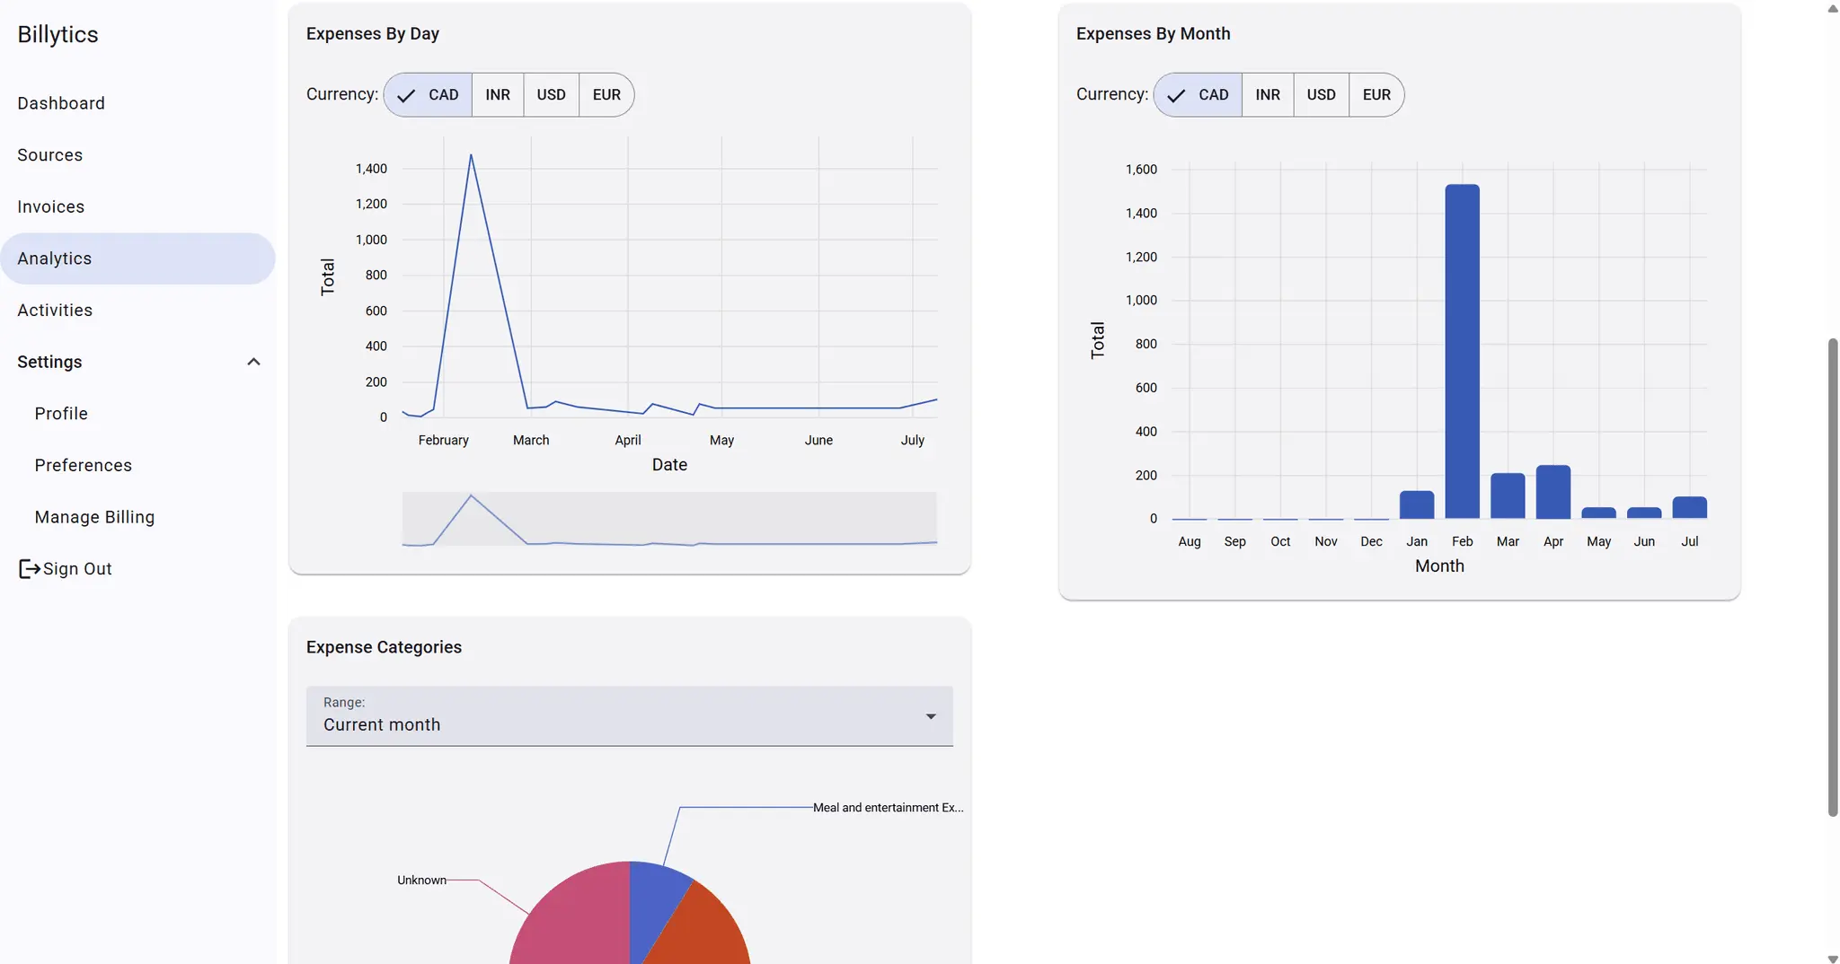Click the Range dropdown arrow

pos(931,716)
